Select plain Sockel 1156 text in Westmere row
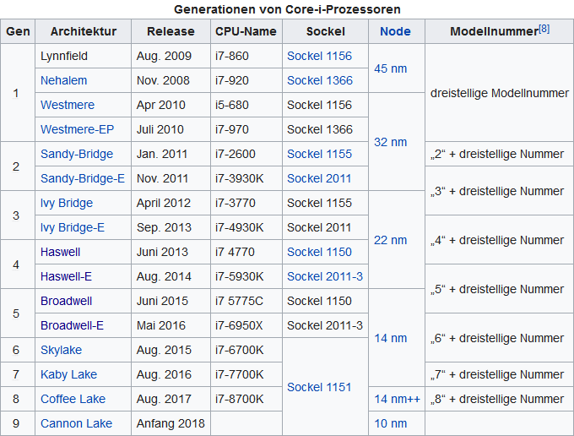The image size is (574, 436). 319,105
